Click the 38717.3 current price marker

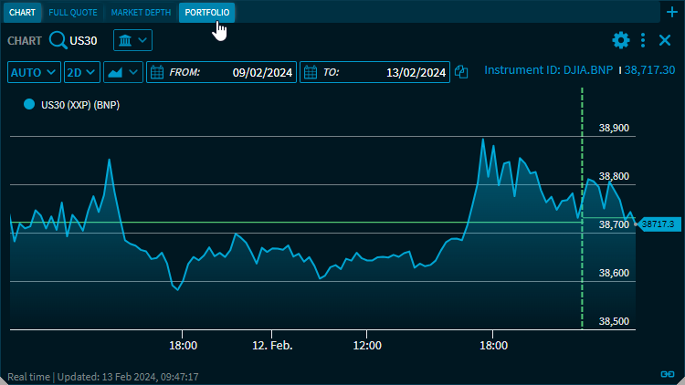[657, 224]
